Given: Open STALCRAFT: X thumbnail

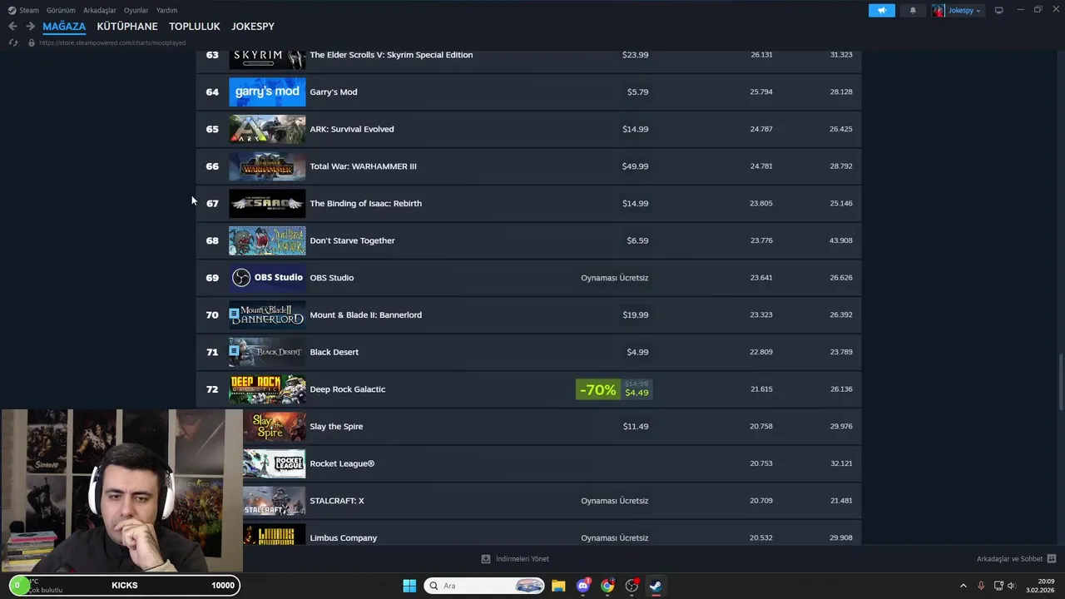Looking at the screenshot, I should pyautogui.click(x=274, y=501).
